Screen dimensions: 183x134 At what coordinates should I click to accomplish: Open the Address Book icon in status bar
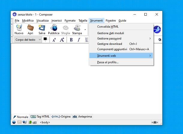[30, 122]
